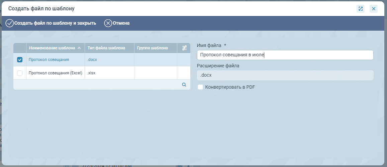387x167 pixels.
Task: Toggle the sort arrow beside 'Наименование шаблона'
Action: [79, 48]
